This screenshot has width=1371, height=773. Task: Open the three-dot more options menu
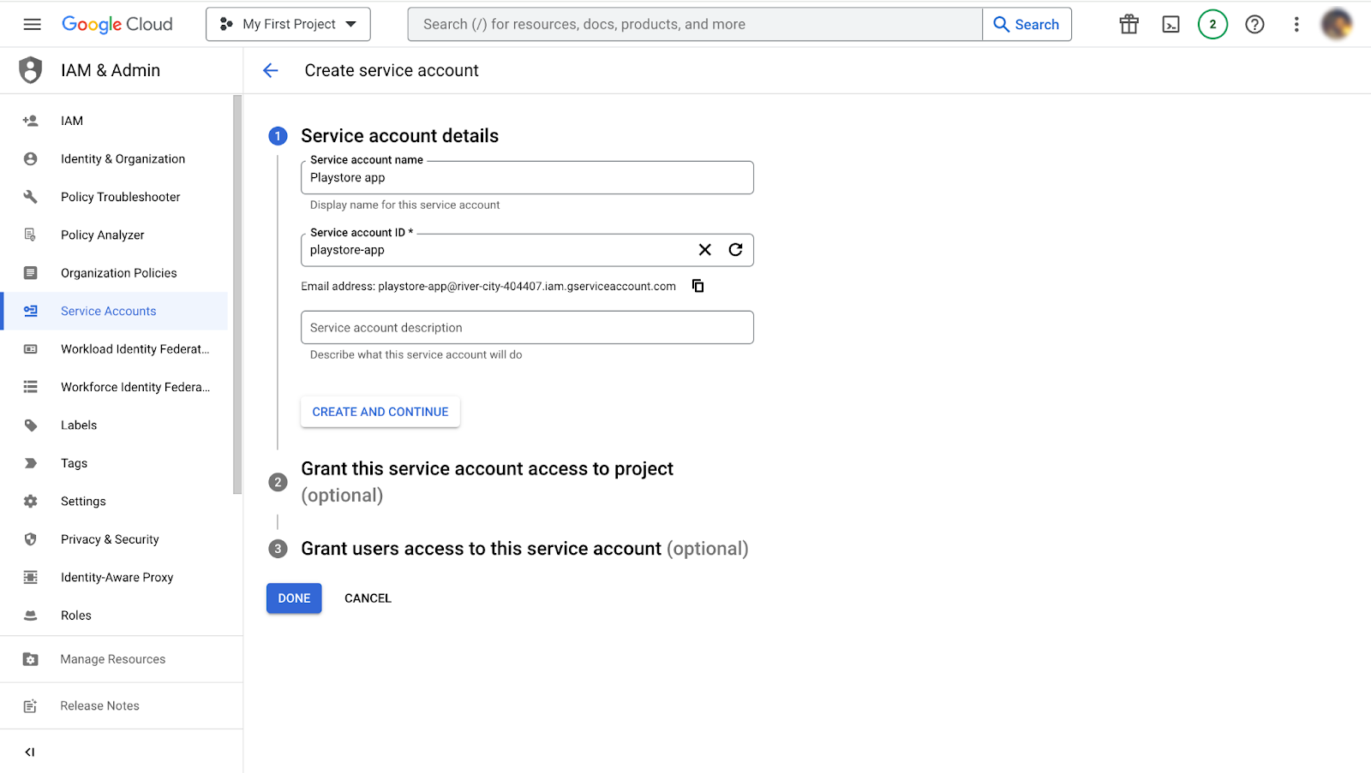1296,24
